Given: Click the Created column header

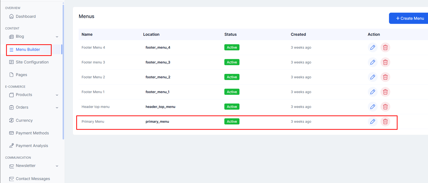Looking at the screenshot, I should point(298,34).
